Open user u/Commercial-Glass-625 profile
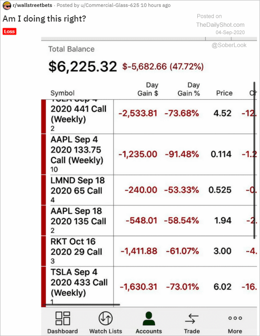 pyautogui.click(x=110, y=5)
